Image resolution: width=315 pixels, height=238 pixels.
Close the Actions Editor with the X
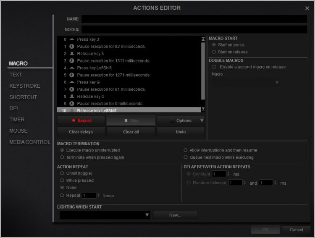(307, 8)
